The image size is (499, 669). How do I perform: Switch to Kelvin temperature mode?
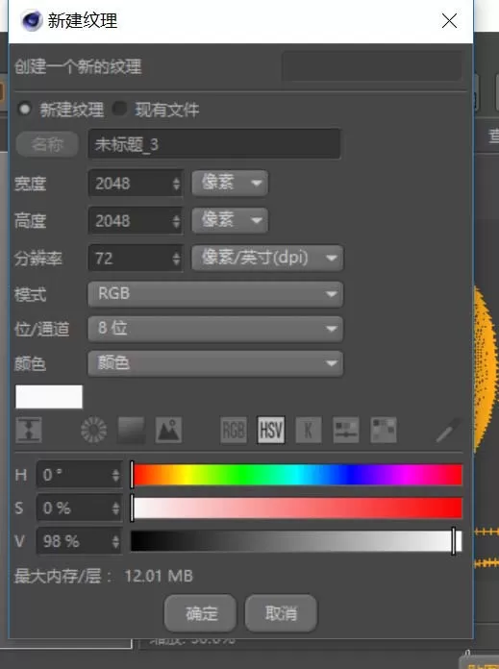tap(309, 430)
